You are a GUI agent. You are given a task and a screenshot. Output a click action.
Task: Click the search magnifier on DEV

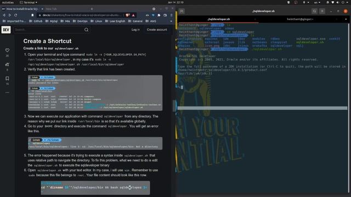(87, 30)
